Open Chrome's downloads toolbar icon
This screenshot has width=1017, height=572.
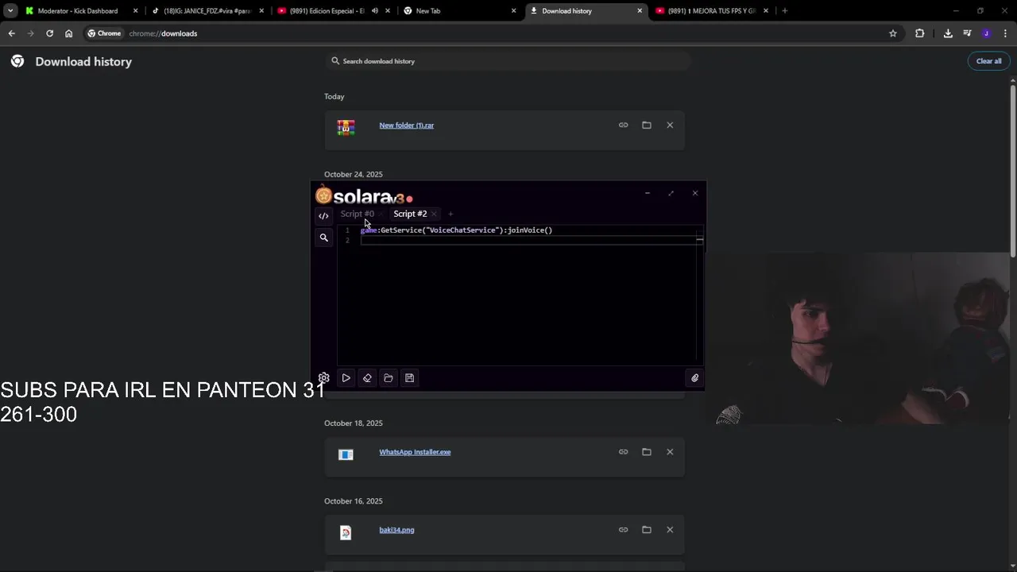pyautogui.click(x=948, y=33)
